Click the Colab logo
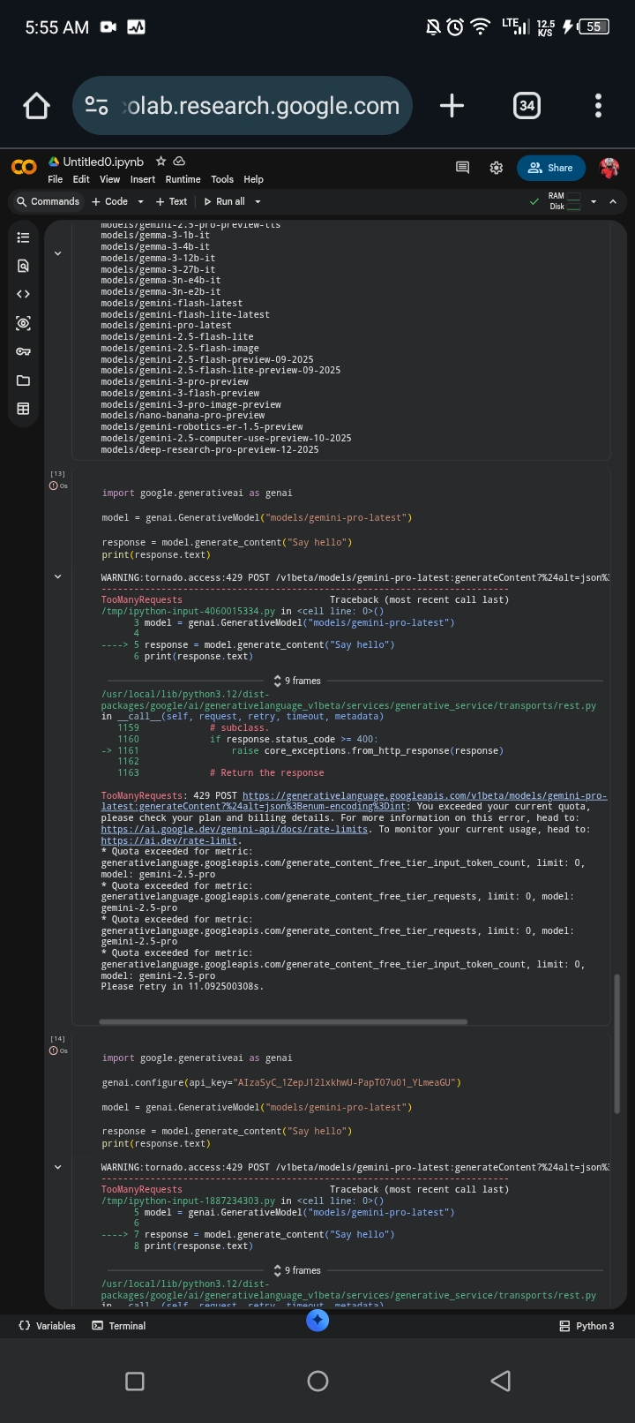Screen dimensions: 635x1423 point(24,168)
